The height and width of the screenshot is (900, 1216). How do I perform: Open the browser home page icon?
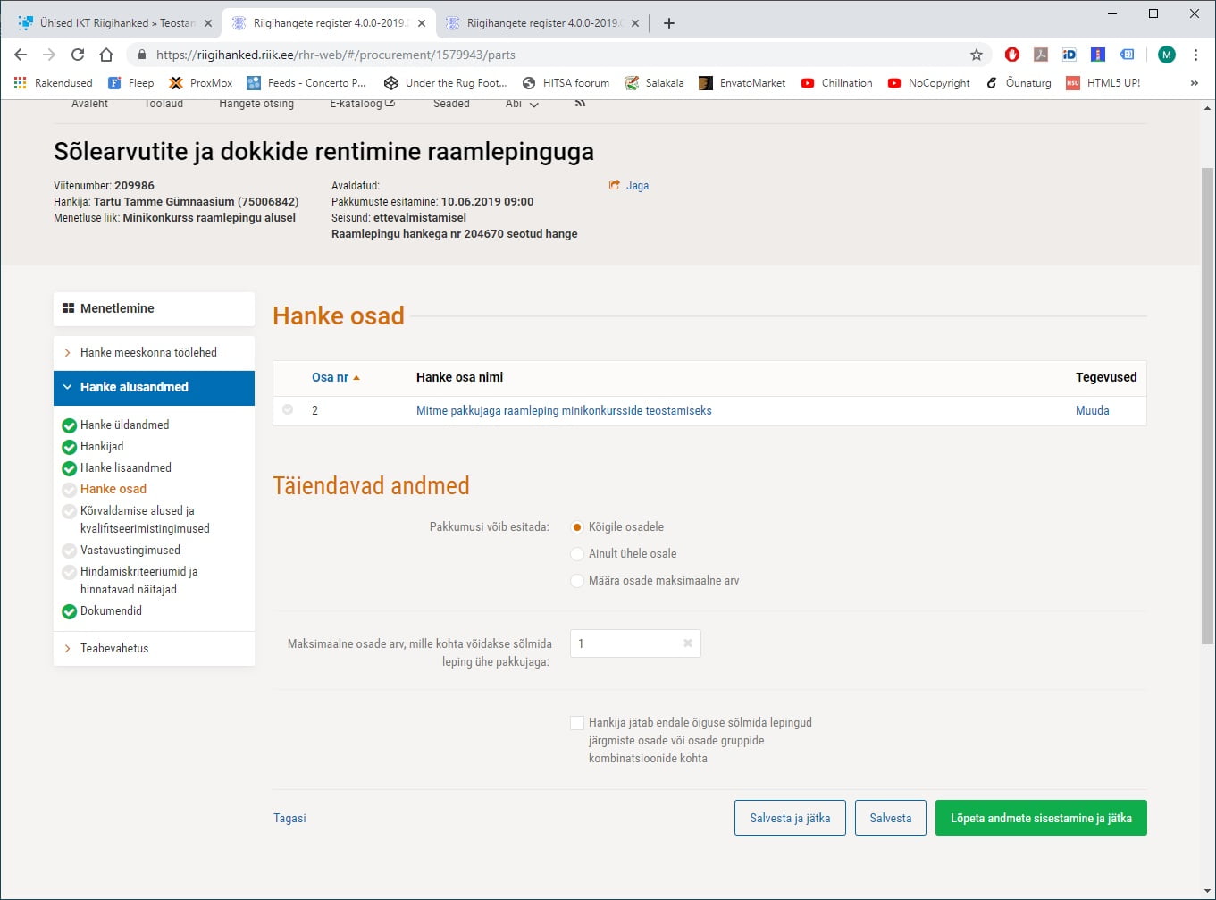click(106, 55)
